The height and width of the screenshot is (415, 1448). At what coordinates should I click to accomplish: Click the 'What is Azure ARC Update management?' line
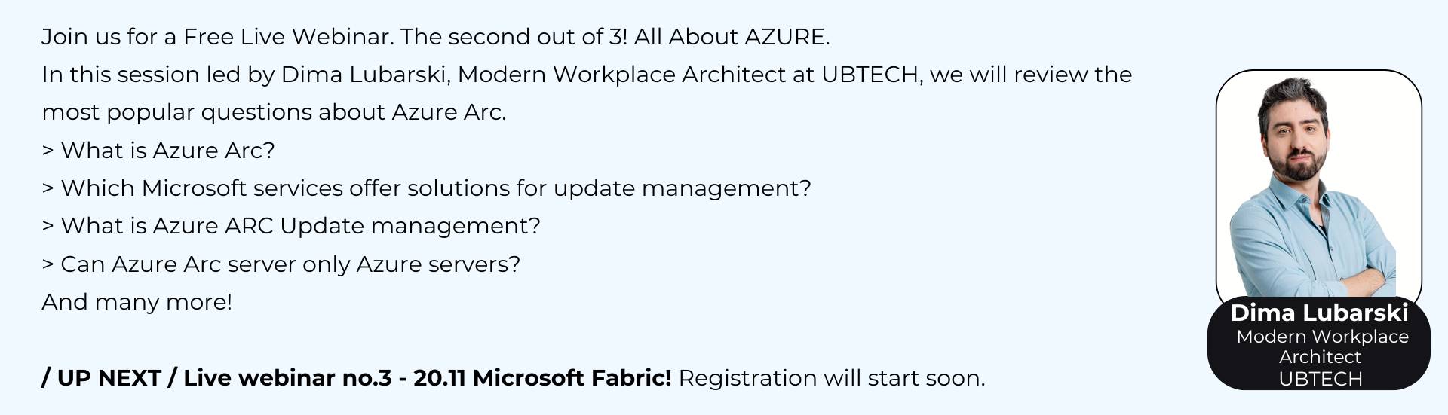(291, 226)
